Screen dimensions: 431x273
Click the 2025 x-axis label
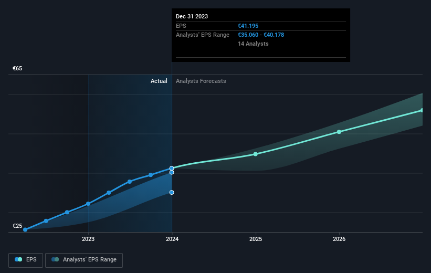256,239
